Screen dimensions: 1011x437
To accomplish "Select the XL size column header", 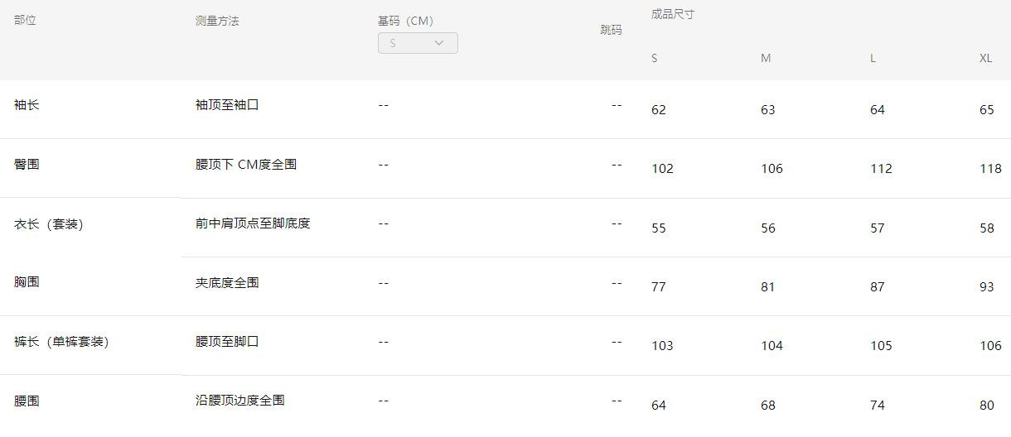I will click(x=985, y=58).
